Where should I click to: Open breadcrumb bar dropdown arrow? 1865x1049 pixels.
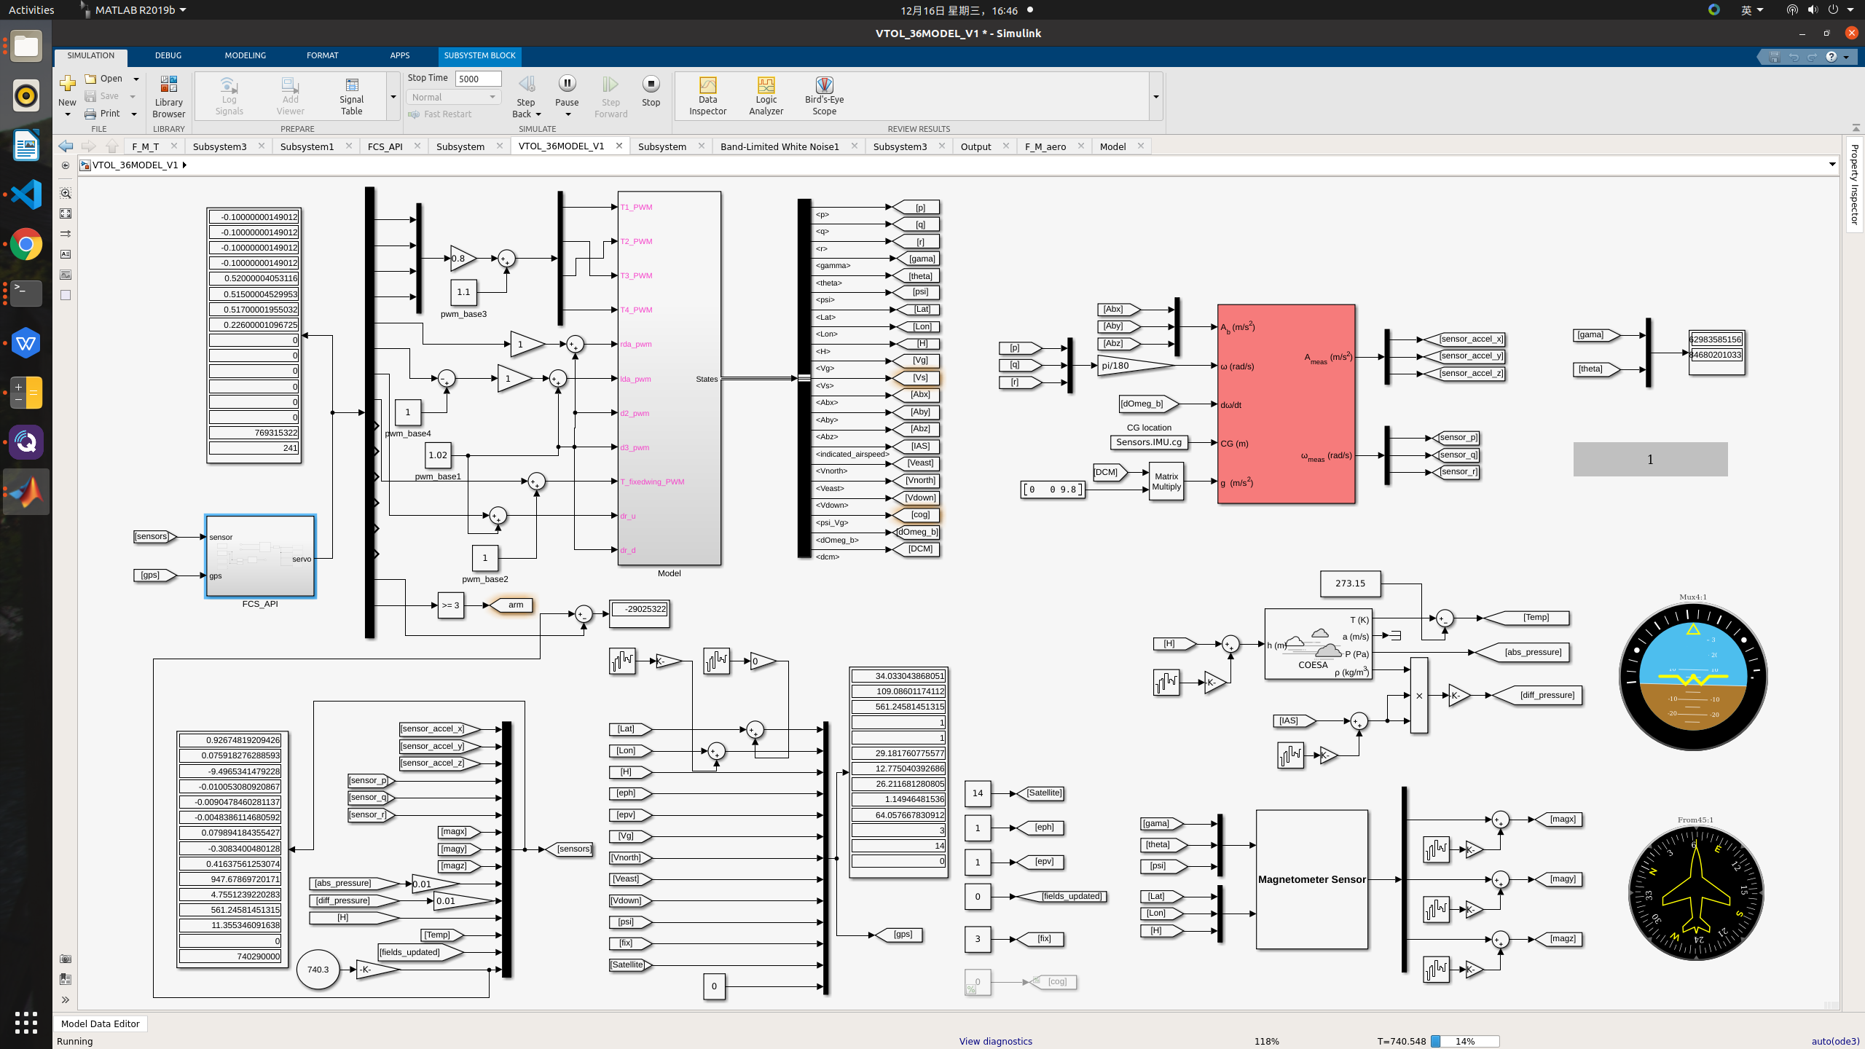tap(1832, 165)
